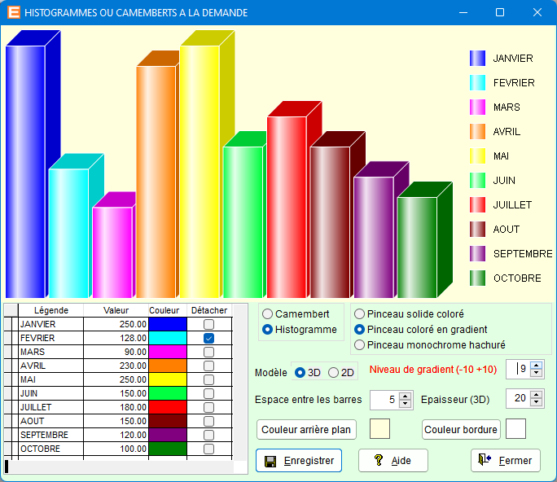
Task: Click the orange AVRIL legend icon
Action: pos(478,131)
